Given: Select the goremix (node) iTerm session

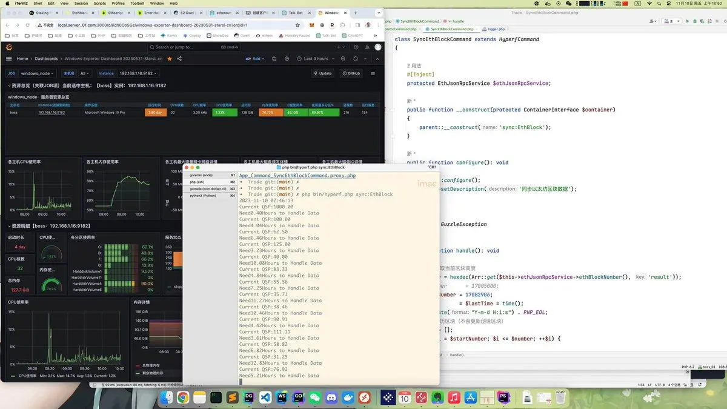Looking at the screenshot, I should 210,175.
